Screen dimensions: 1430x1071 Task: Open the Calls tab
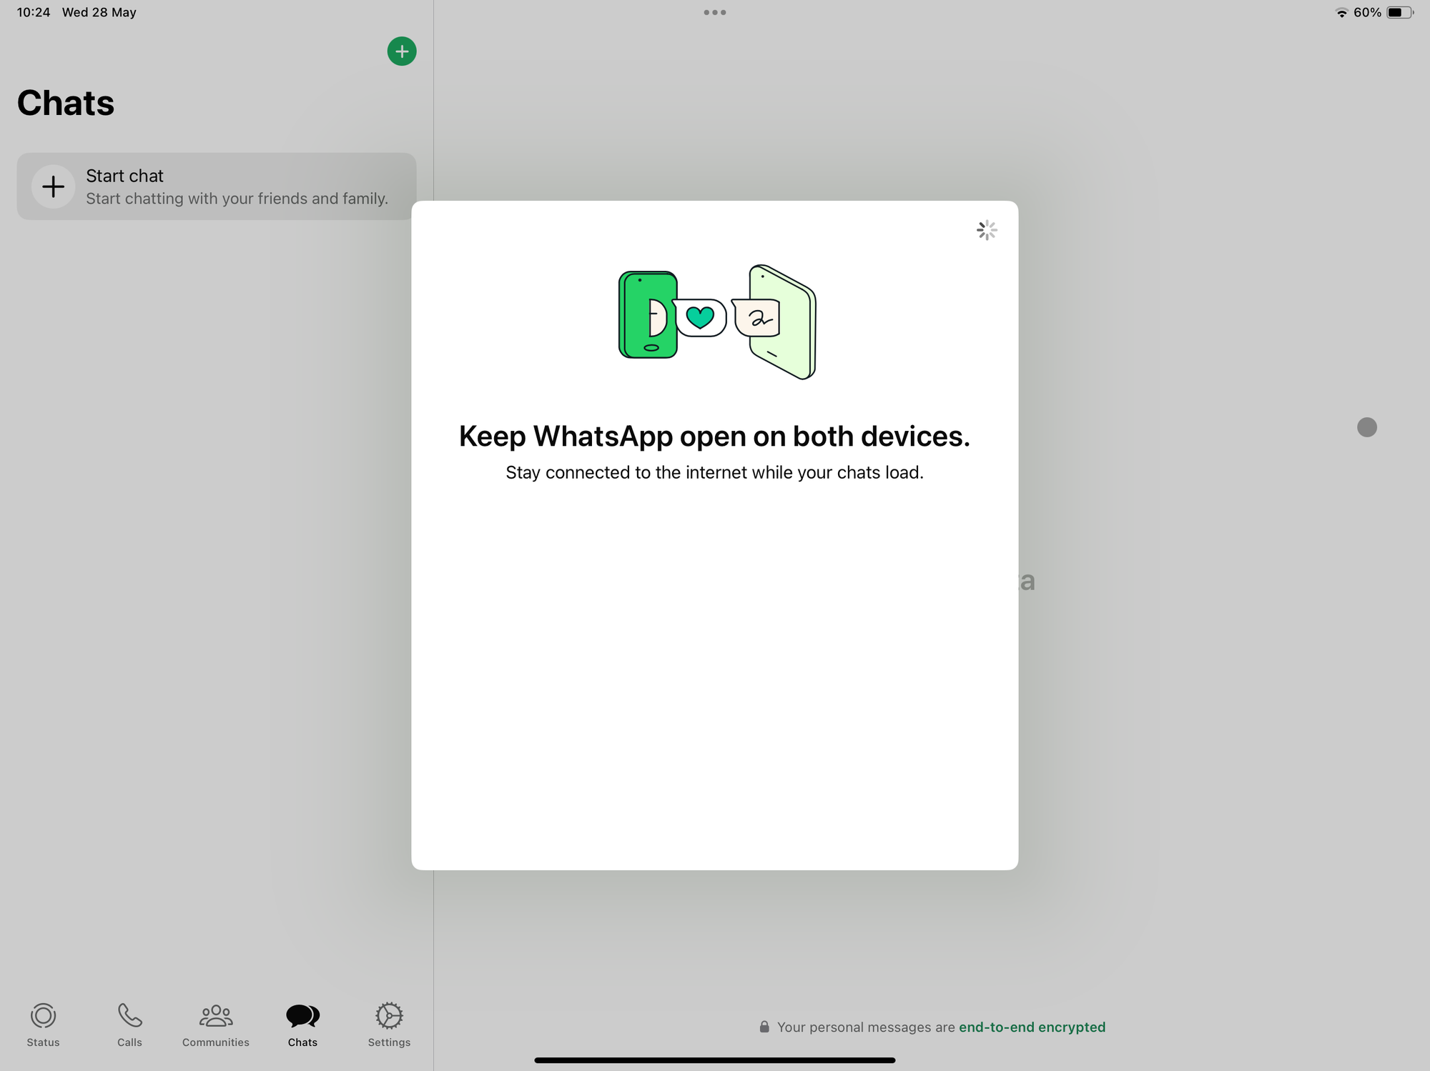tap(129, 1023)
